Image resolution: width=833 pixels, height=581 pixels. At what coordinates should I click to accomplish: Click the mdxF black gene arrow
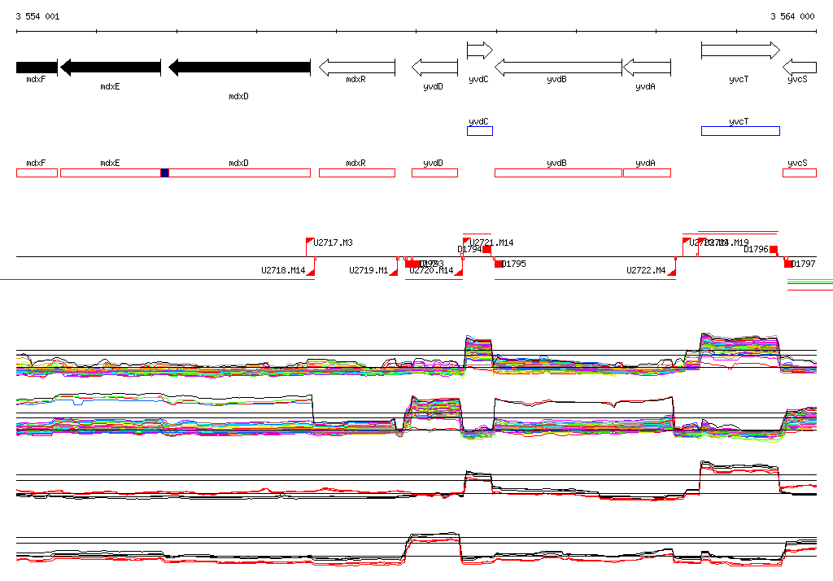[36, 68]
